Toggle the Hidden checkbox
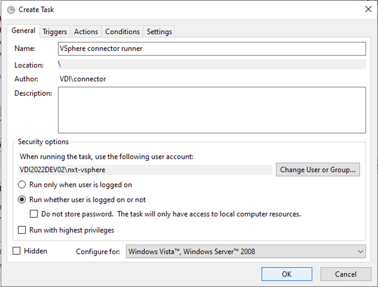 click(x=16, y=251)
